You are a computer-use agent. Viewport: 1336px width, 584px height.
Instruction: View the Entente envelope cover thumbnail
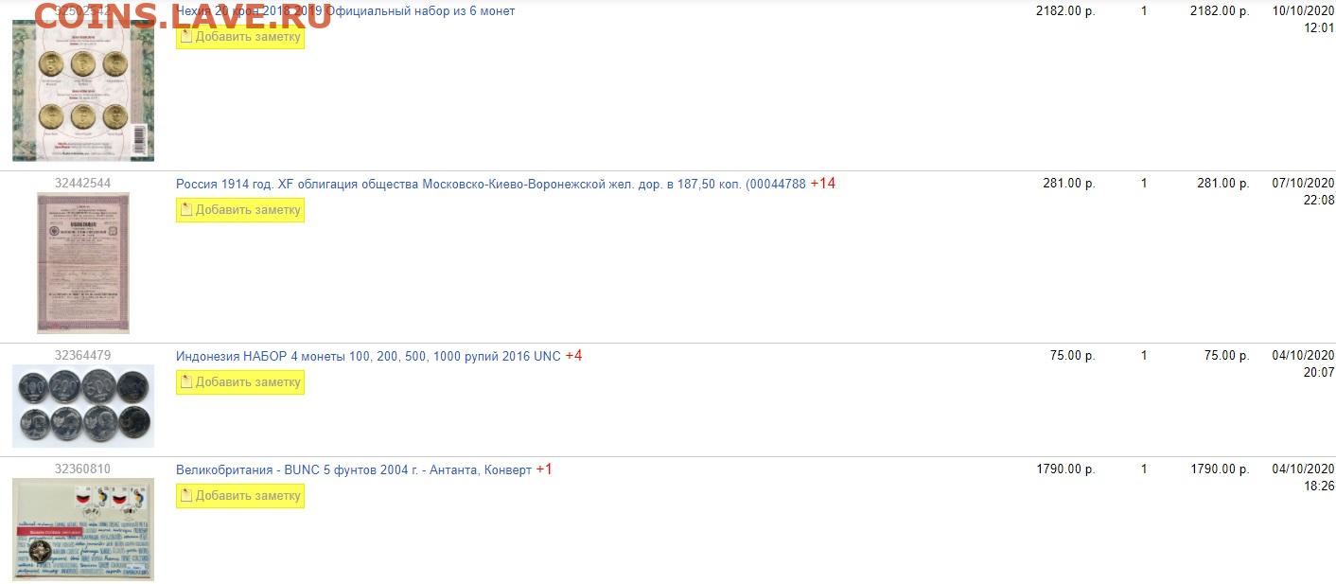point(83,529)
